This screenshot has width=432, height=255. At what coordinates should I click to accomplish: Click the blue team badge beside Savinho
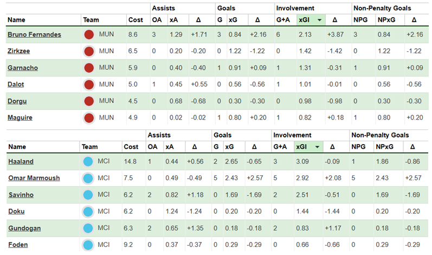pos(88,195)
